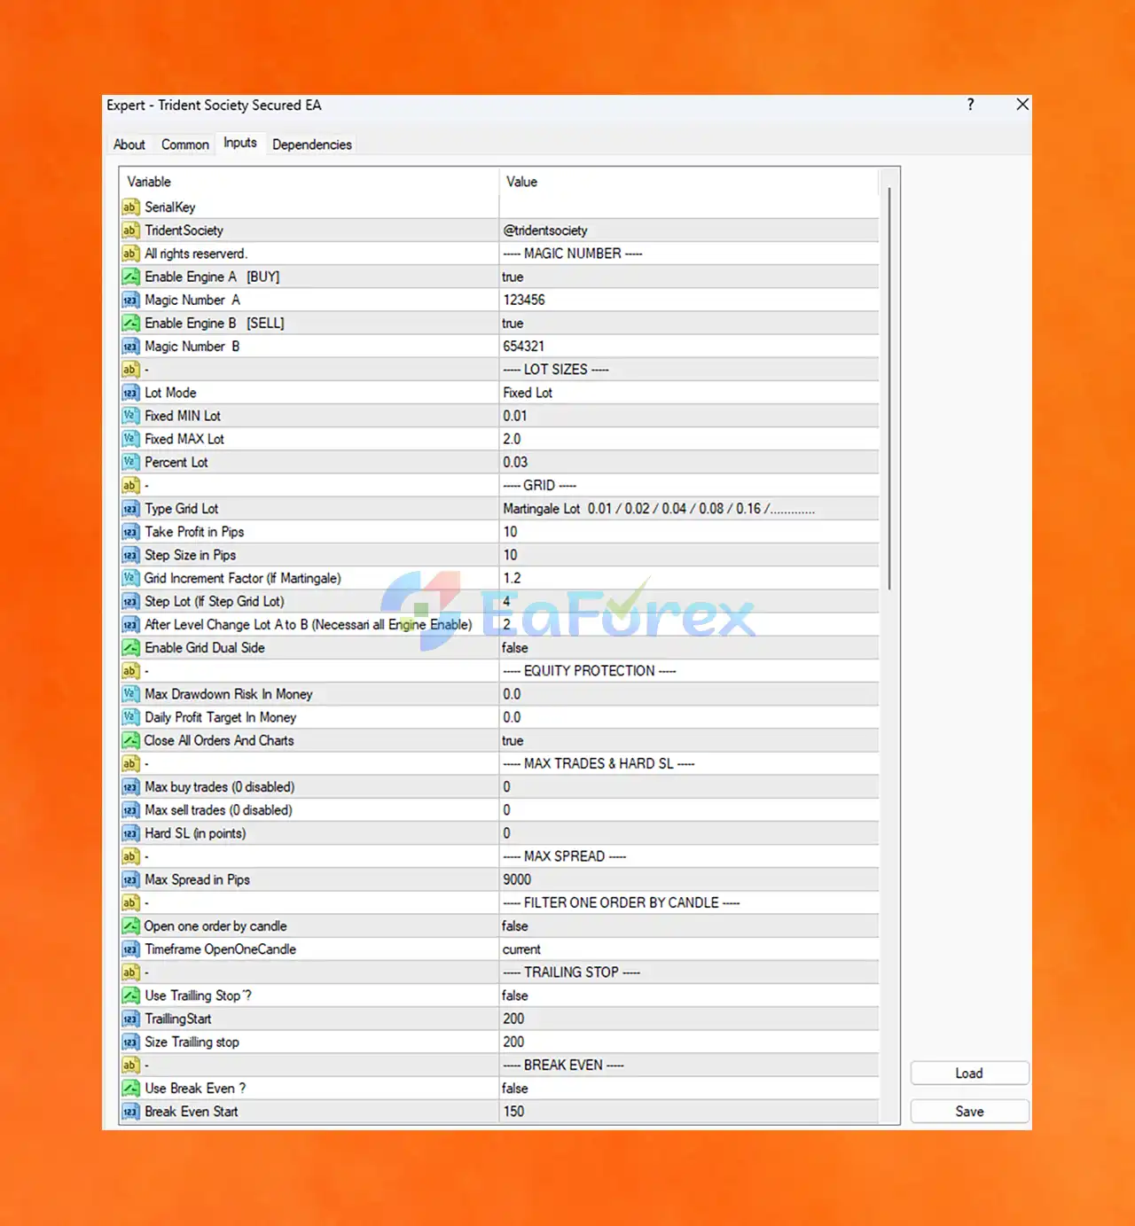Click the icon beside Hard SL (in points)
Image resolution: width=1135 pixels, height=1226 pixels.
coord(130,833)
